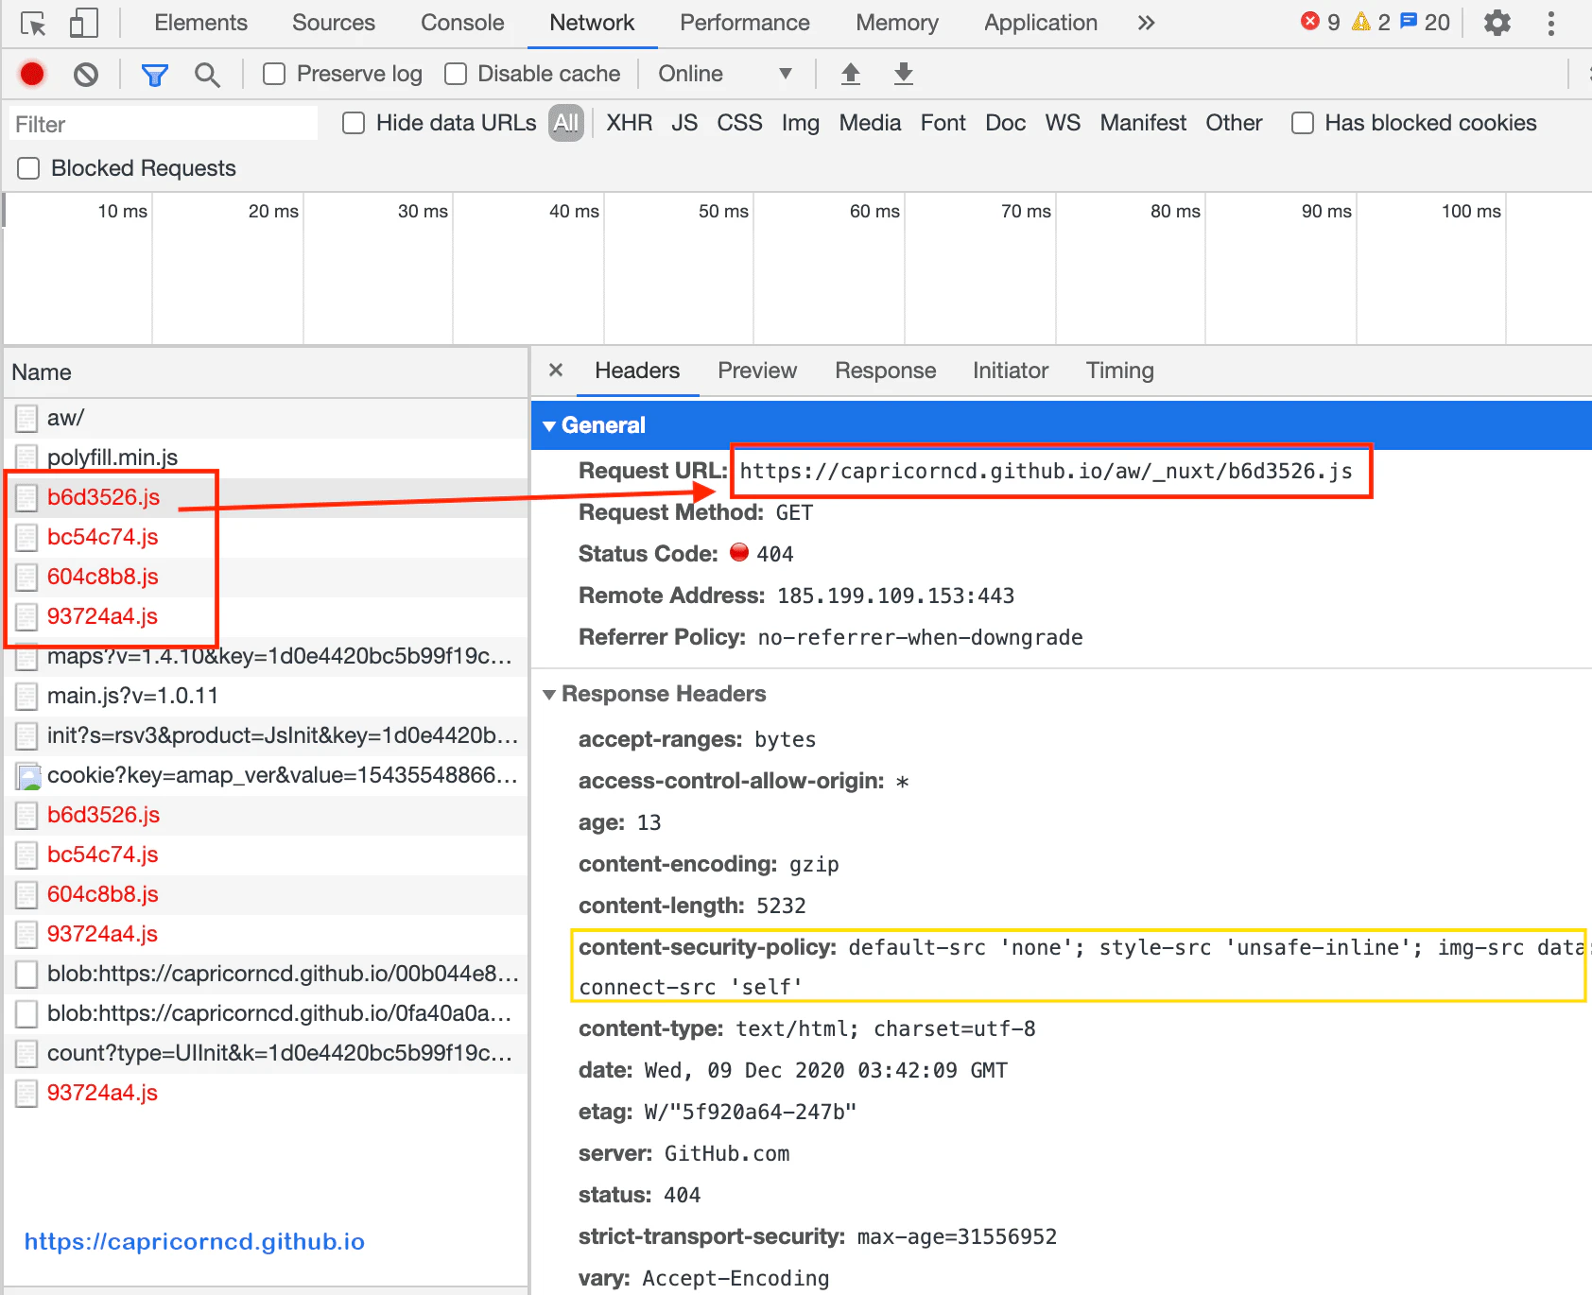Select the count?type=UIInit request row

coord(266,1053)
